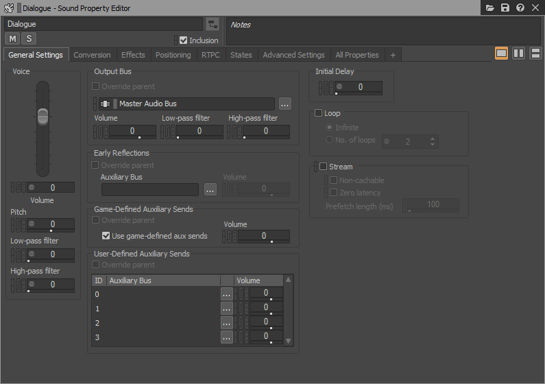Switch to side-by-side split panel layout

point(518,53)
